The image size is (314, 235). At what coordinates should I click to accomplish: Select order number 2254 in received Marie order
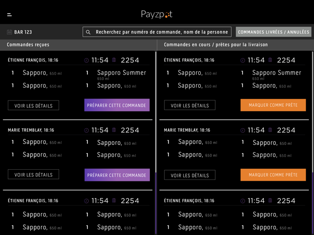click(130, 130)
